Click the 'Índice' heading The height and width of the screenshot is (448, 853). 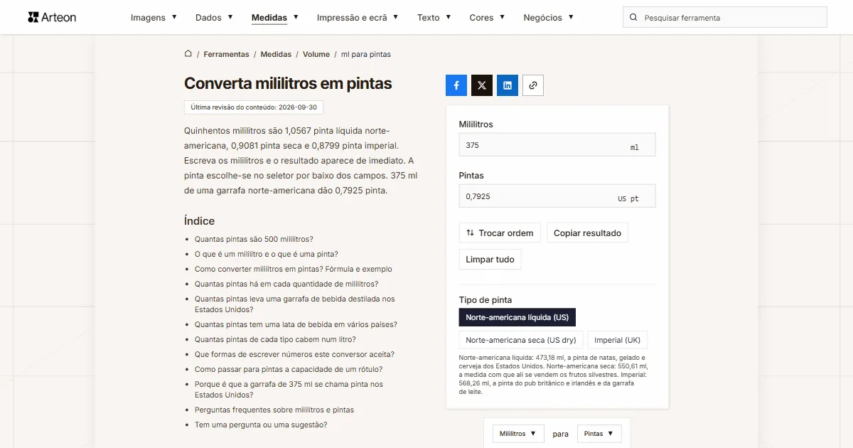pyautogui.click(x=199, y=220)
